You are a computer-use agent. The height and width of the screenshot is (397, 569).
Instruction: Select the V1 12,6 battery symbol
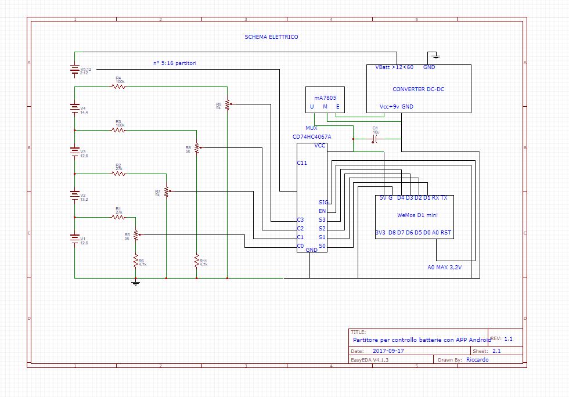(75, 239)
